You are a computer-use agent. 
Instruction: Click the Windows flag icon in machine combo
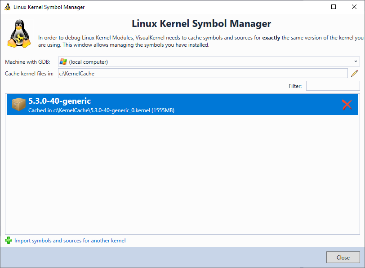click(63, 62)
